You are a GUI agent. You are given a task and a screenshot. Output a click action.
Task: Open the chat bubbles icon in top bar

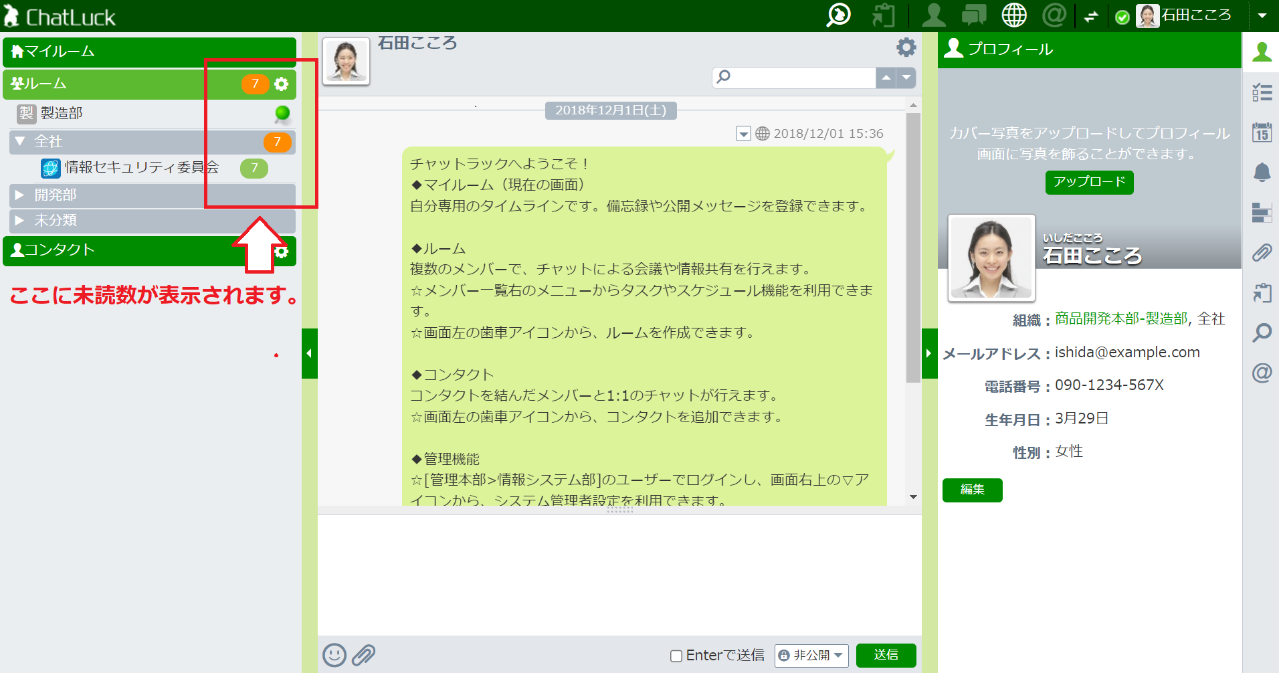coord(974,15)
